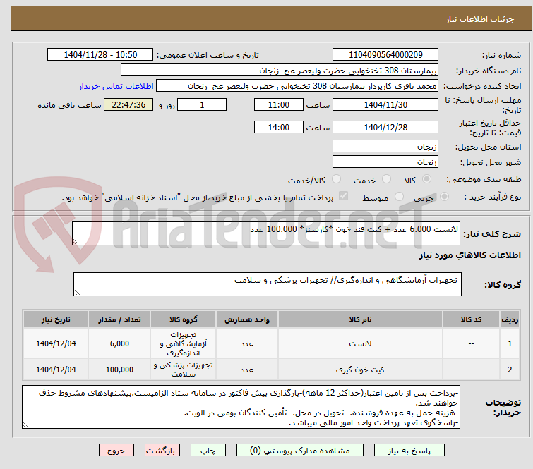Click the resize handle of گروه کالا box

(x=77, y=293)
